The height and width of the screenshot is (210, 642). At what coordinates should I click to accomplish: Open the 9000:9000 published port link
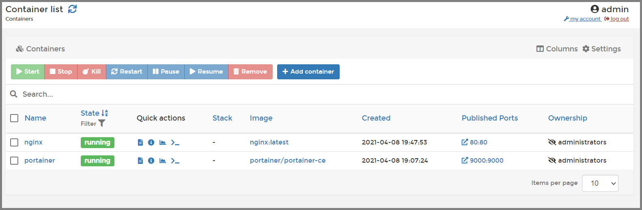click(x=483, y=161)
